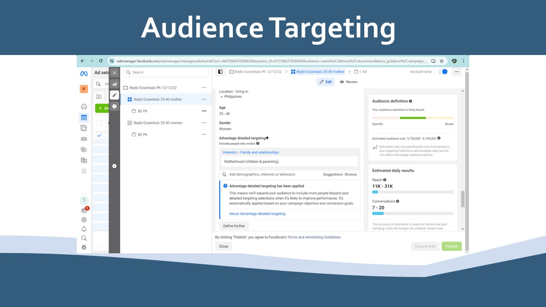Uncheck the checked row in Ad sets table
Image resolution: width=546 pixels, height=307 pixels.
coord(99,135)
